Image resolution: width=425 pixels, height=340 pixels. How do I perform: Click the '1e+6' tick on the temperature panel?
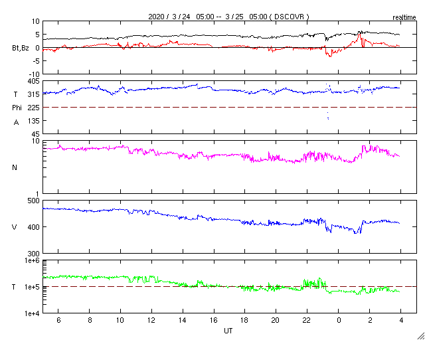(33, 260)
